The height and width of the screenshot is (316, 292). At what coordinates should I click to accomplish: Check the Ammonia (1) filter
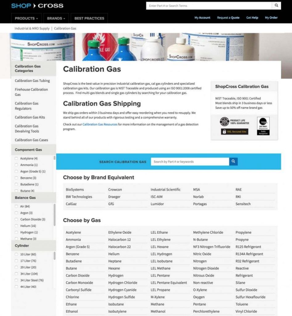click(16, 165)
